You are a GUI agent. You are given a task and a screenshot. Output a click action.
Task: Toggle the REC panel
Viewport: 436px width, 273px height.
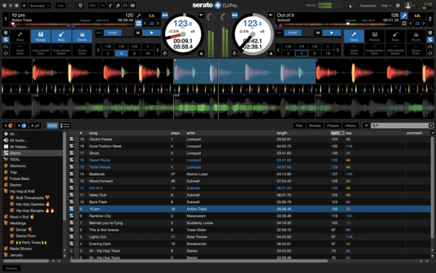93,5
